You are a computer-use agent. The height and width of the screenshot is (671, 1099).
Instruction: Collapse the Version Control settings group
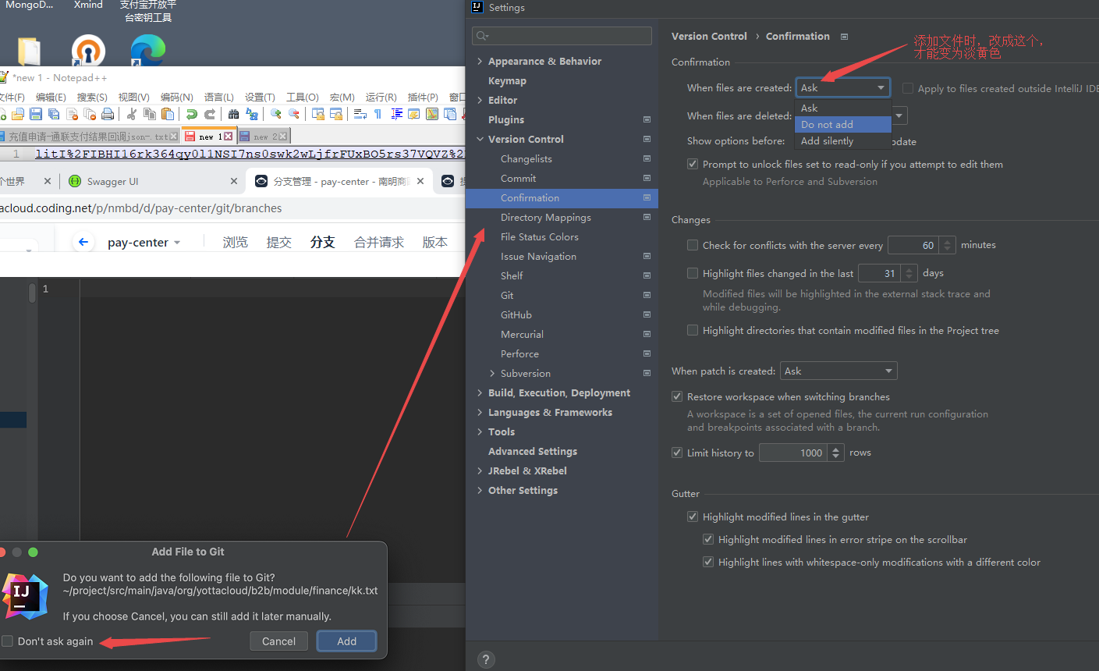pyautogui.click(x=480, y=139)
